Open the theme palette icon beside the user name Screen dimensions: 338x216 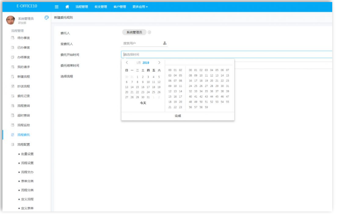pyautogui.click(x=47, y=18)
